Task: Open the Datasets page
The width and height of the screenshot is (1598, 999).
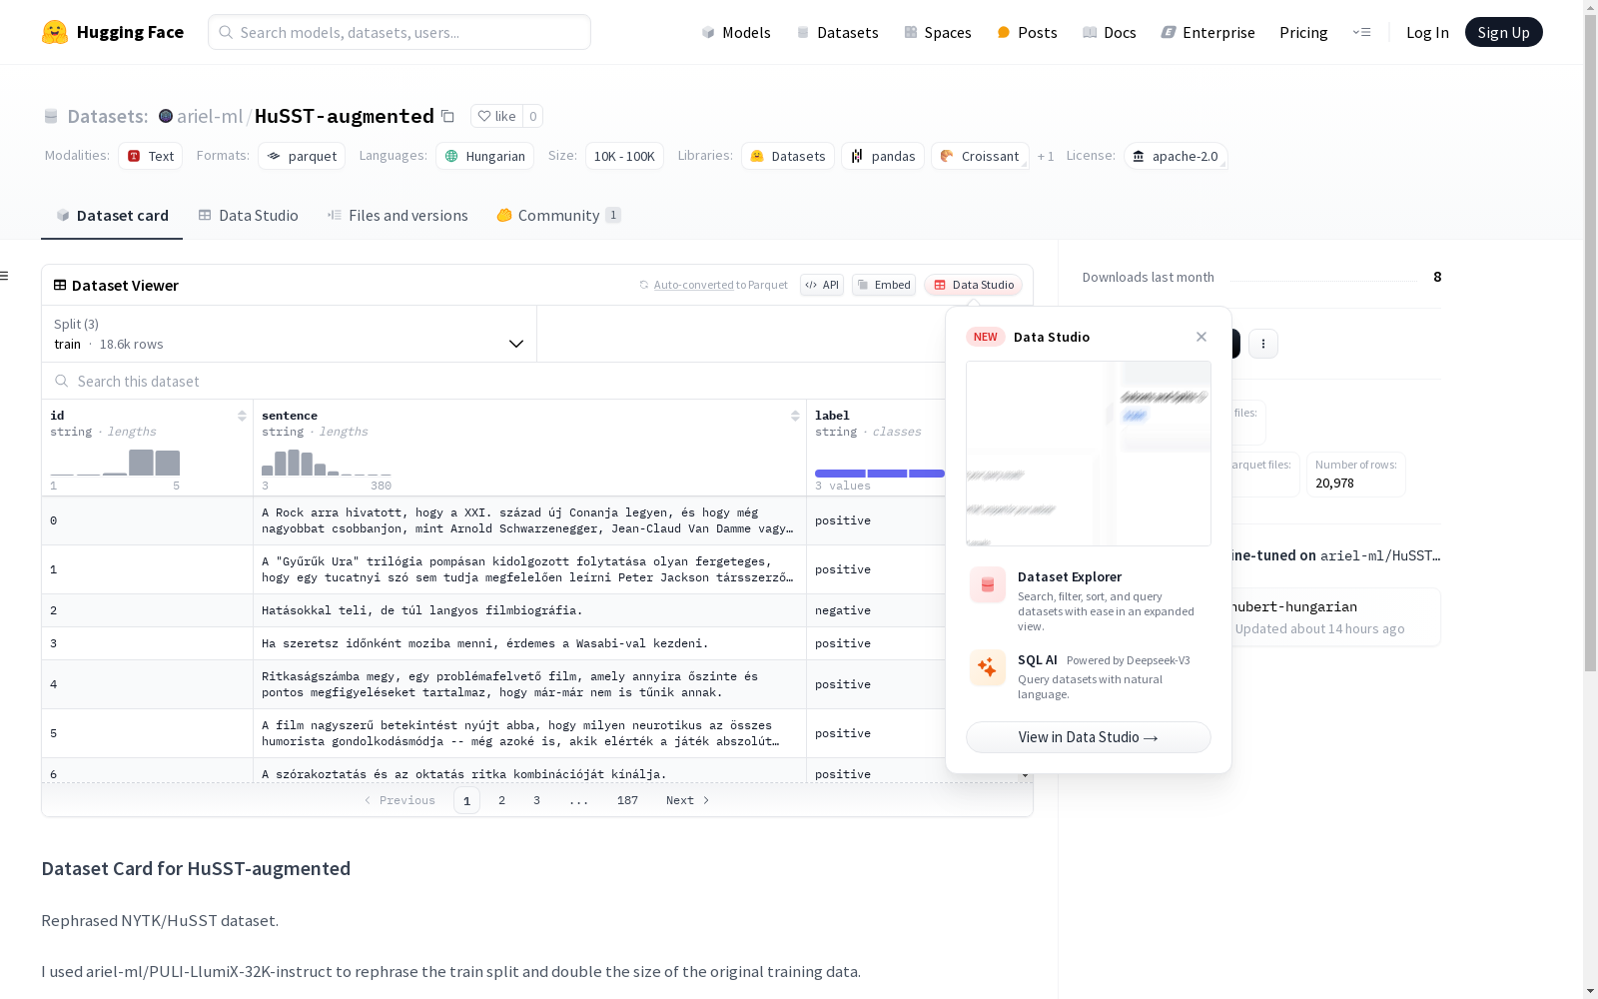Action: pos(837,33)
